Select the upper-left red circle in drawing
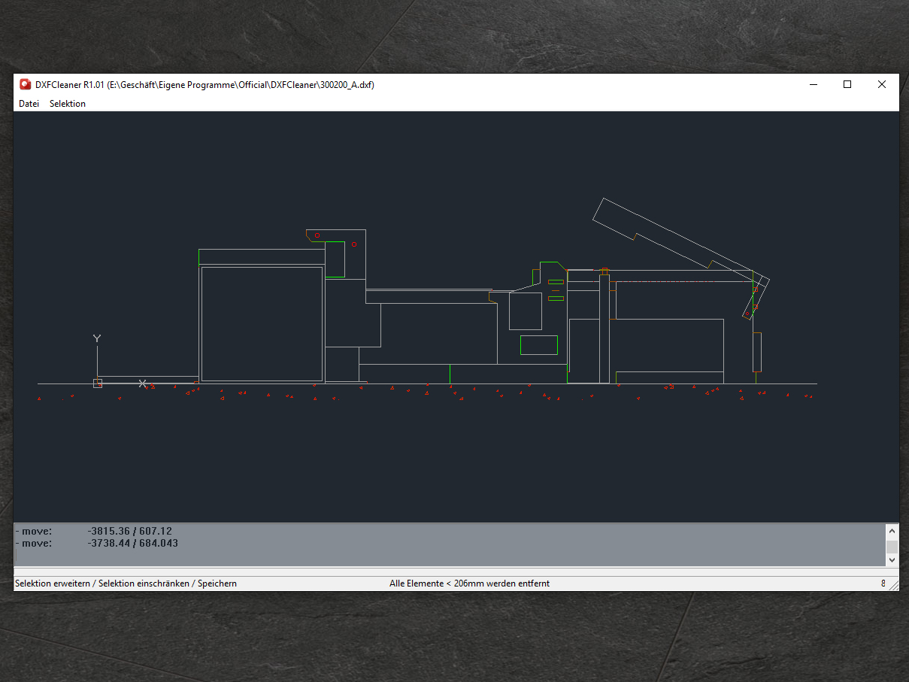Viewport: 909px width, 682px height. 317,235
